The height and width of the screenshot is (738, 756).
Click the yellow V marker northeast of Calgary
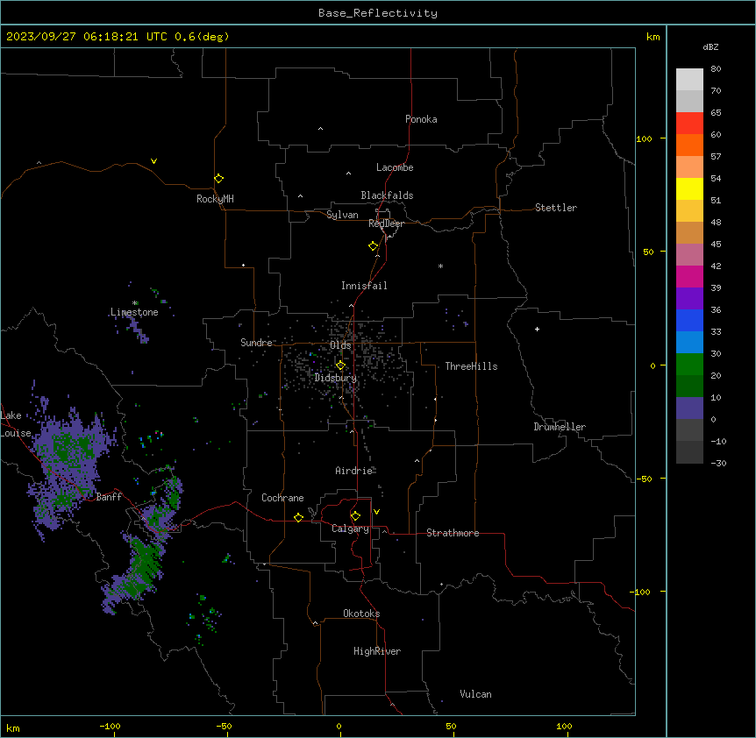coord(376,512)
